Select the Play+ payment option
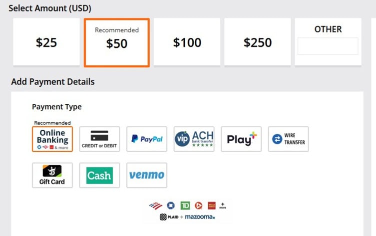The image size is (376, 236). [241, 139]
